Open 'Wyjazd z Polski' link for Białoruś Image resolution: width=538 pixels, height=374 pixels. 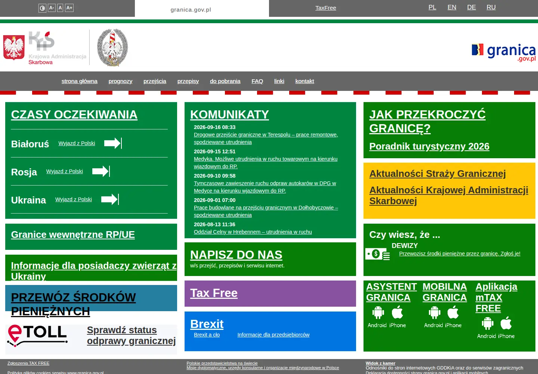[77, 143]
